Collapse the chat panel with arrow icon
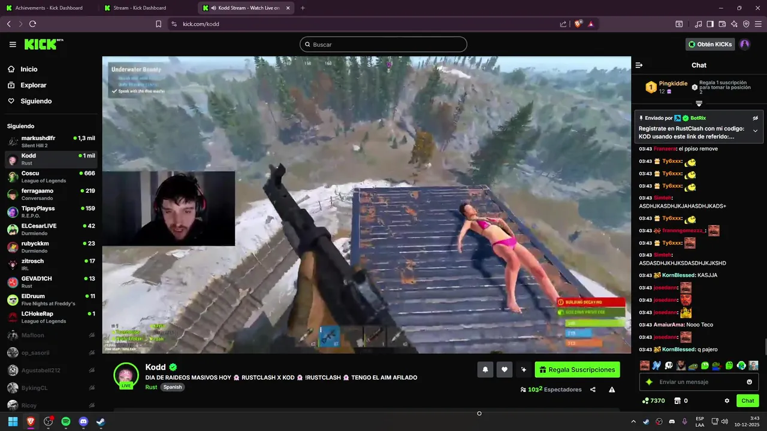Viewport: 767px width, 431px height. 639,65
